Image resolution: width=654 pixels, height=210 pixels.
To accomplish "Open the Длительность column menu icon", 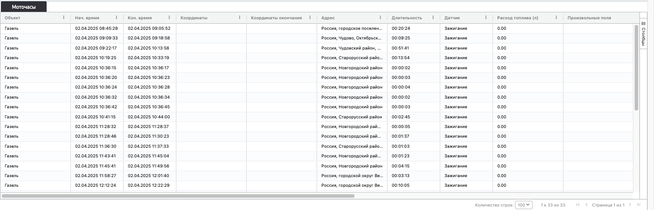I will point(433,18).
